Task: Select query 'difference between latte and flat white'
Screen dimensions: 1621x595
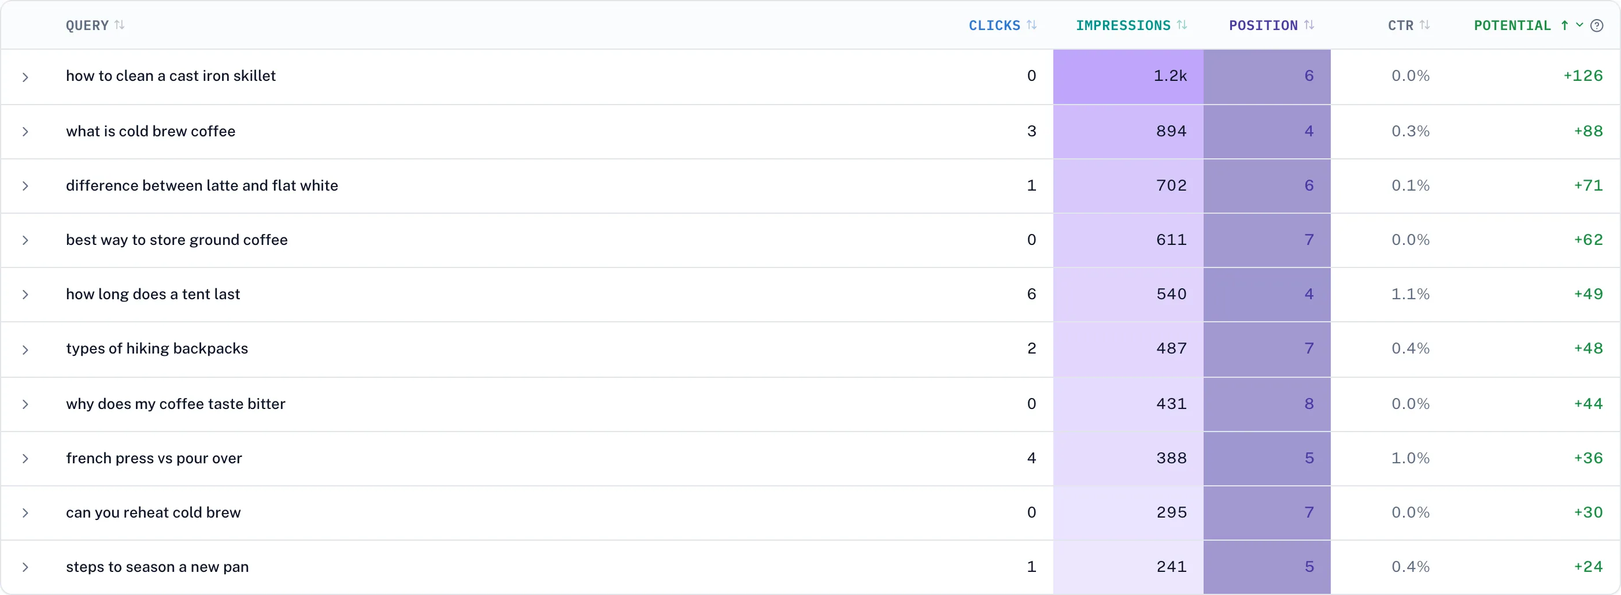Action: [x=202, y=185]
